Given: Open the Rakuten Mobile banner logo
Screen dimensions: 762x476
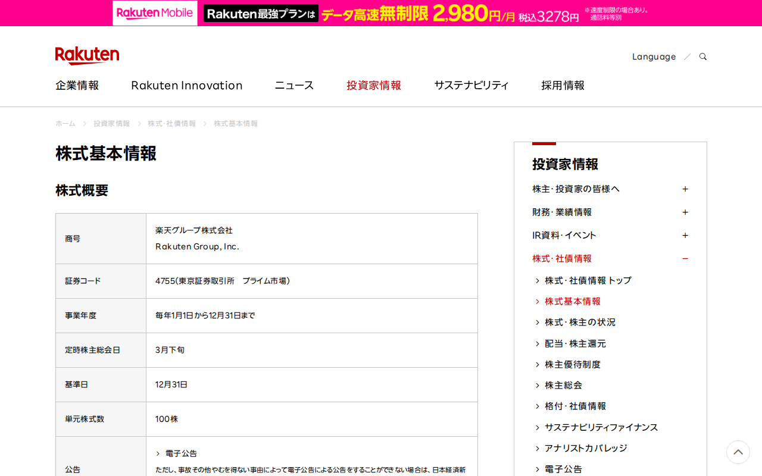Looking at the screenshot, I should coord(154,12).
